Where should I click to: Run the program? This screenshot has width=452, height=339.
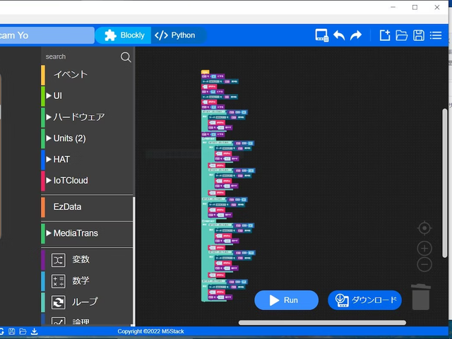286,300
